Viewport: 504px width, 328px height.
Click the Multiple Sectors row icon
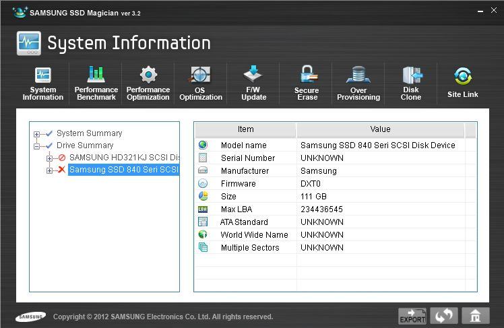point(203,247)
